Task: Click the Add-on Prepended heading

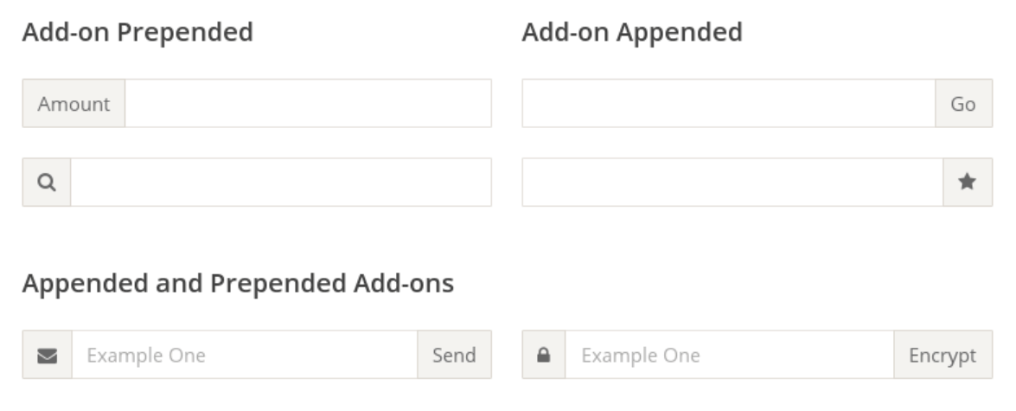Action: click(x=137, y=33)
